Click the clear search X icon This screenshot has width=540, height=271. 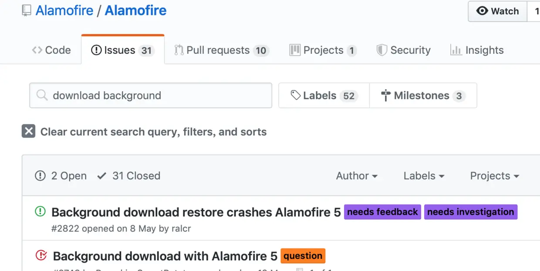[28, 131]
